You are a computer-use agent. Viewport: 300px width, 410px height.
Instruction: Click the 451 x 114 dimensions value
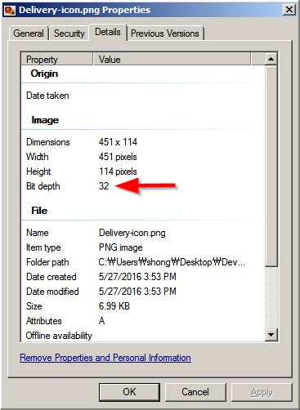click(x=118, y=142)
